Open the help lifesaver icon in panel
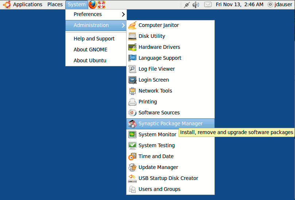Image resolution: width=295 pixels, height=200 pixels. (x=101, y=5)
